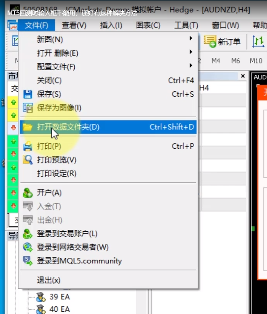Click the 新订单 new order toolbar icon

coord(210,42)
